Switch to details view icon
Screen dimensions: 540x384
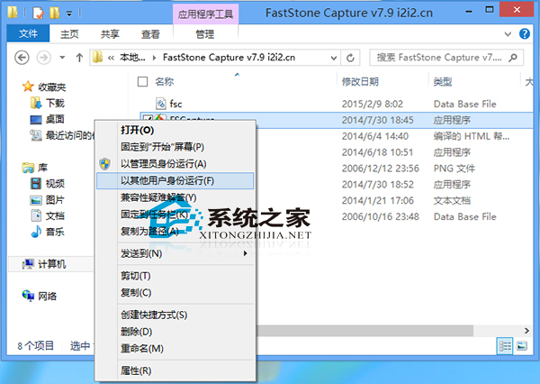tap(505, 346)
